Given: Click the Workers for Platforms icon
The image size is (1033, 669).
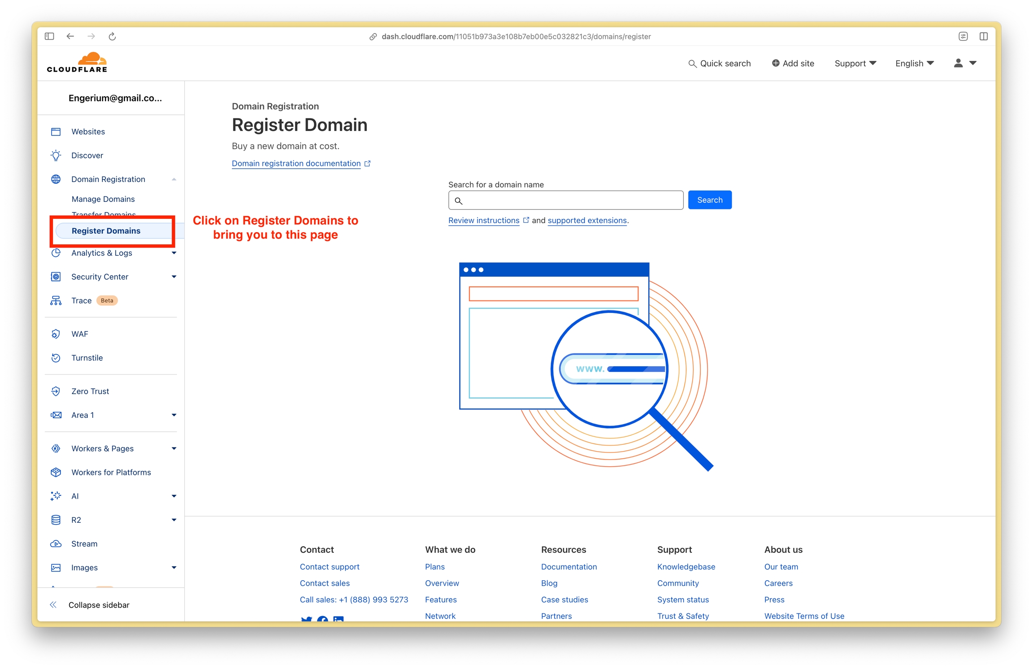Looking at the screenshot, I should pyautogui.click(x=56, y=472).
